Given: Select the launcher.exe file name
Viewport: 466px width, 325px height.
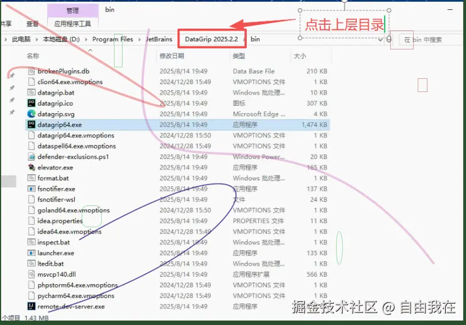Looking at the screenshot, I should tap(56, 253).
